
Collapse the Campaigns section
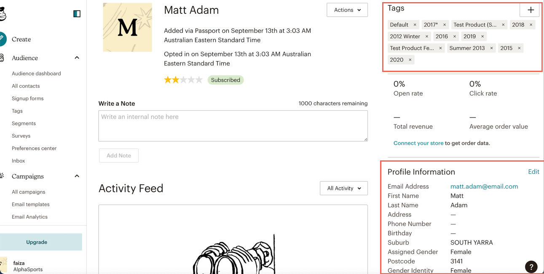pyautogui.click(x=77, y=176)
